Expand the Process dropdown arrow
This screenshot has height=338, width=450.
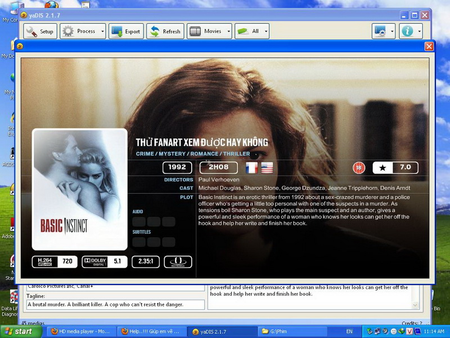(x=102, y=32)
